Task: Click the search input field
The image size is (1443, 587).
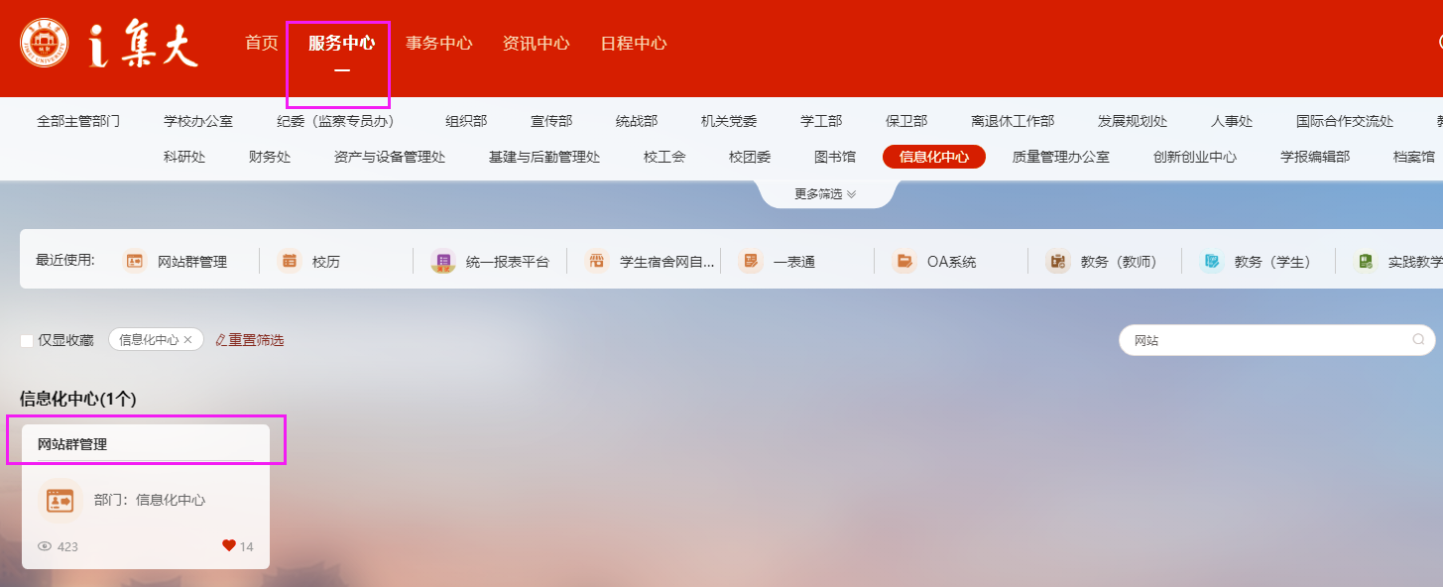Action: coord(1269,340)
